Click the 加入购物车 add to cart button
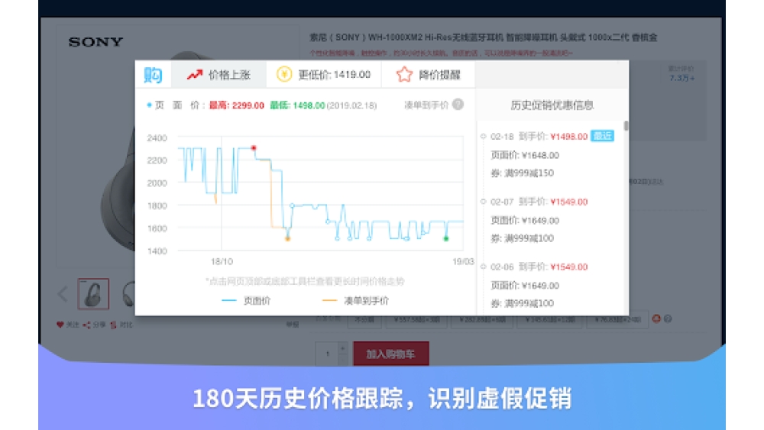Viewport: 764px width, 430px height. click(x=390, y=354)
